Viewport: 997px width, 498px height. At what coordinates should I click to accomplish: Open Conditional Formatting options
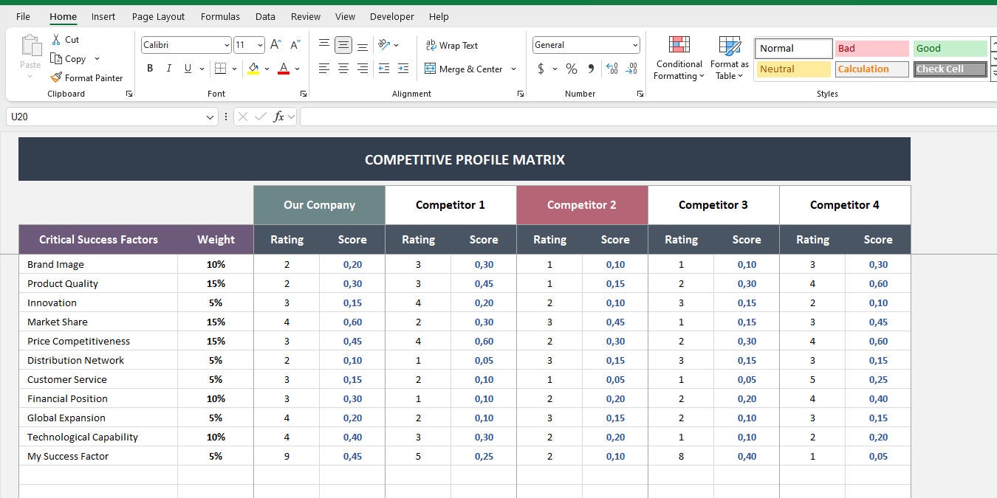(x=678, y=58)
